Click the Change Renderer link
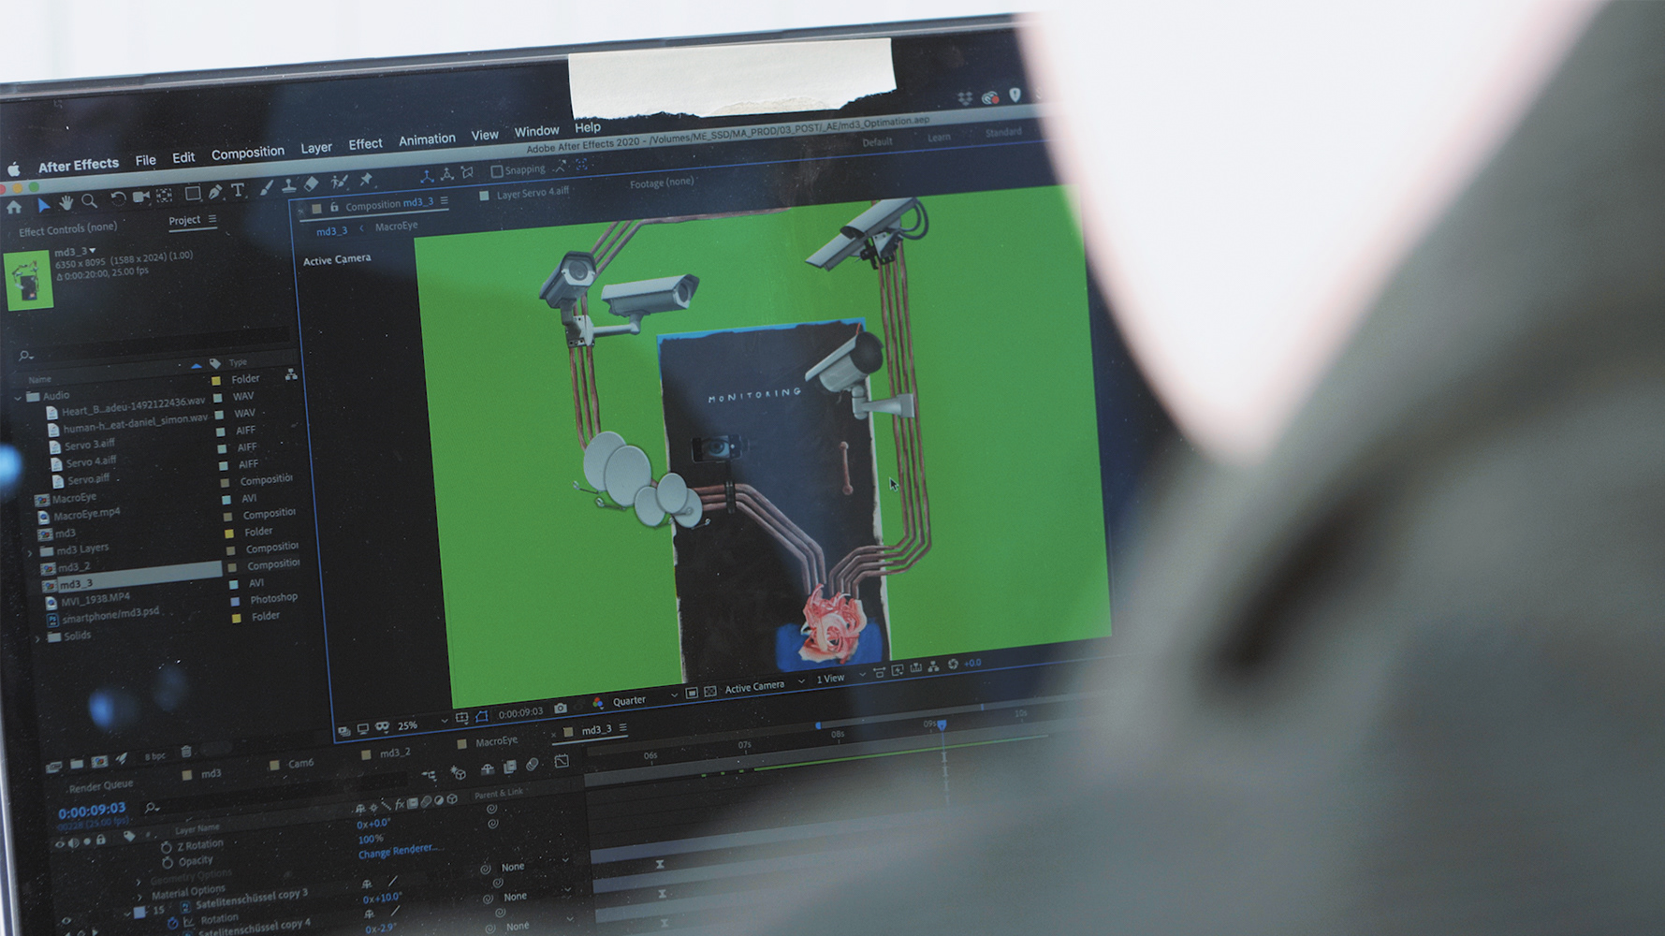The height and width of the screenshot is (936, 1665). 396,852
